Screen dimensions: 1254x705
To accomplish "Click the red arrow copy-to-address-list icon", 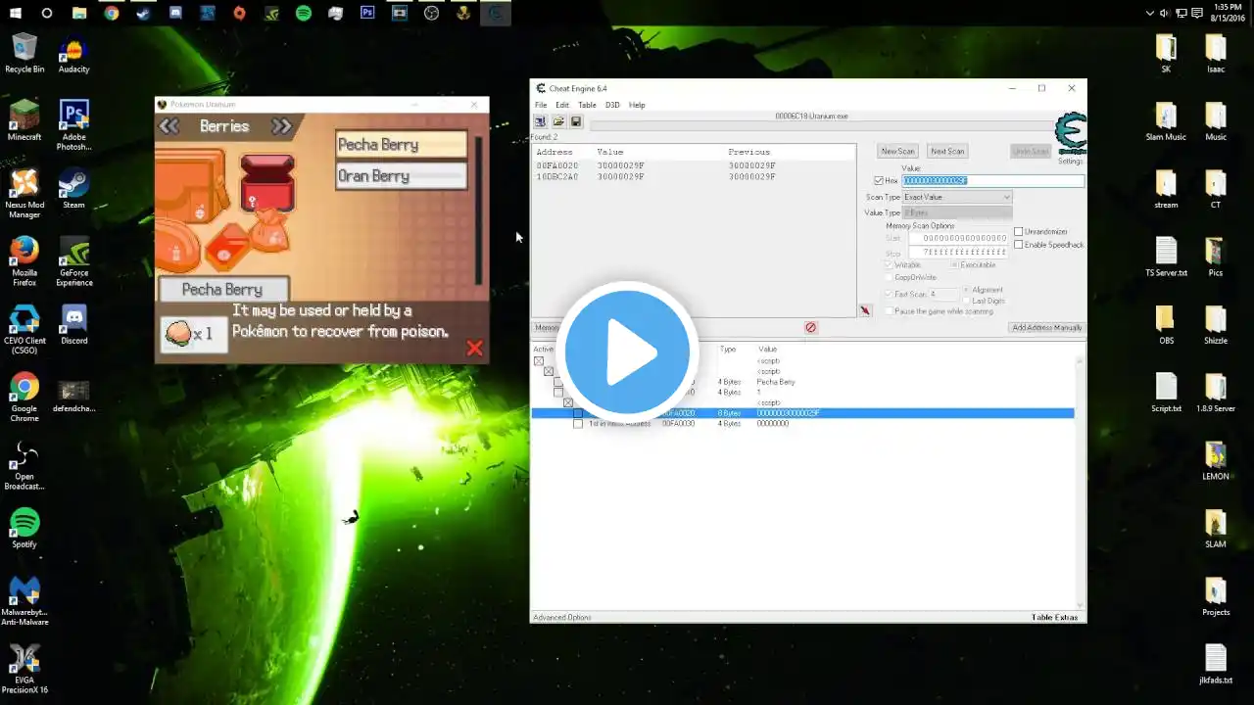I will 865,310.
